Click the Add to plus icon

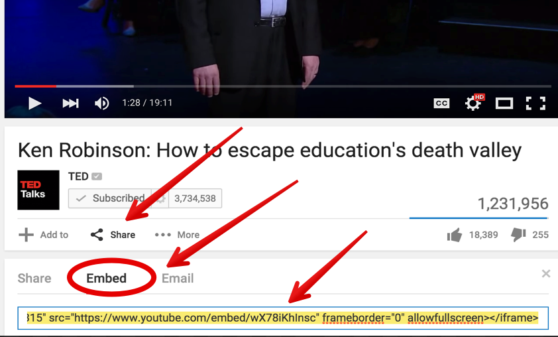[x=26, y=235]
